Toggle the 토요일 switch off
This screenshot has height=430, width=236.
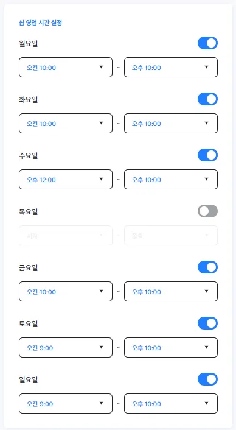pos(207,323)
